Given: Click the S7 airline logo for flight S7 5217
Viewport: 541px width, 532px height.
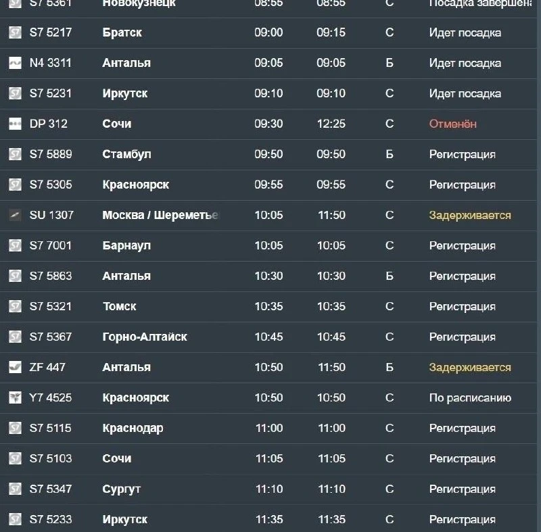Looking at the screenshot, I should click(x=15, y=32).
